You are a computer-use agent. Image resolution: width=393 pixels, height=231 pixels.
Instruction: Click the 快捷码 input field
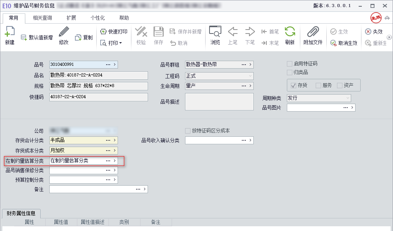pos(99,97)
